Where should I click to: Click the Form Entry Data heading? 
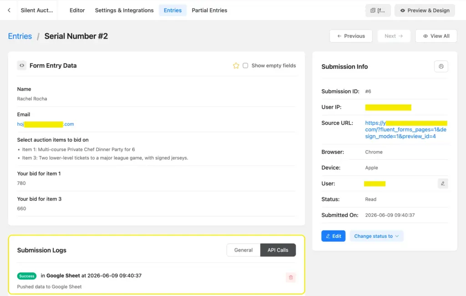pyautogui.click(x=53, y=66)
